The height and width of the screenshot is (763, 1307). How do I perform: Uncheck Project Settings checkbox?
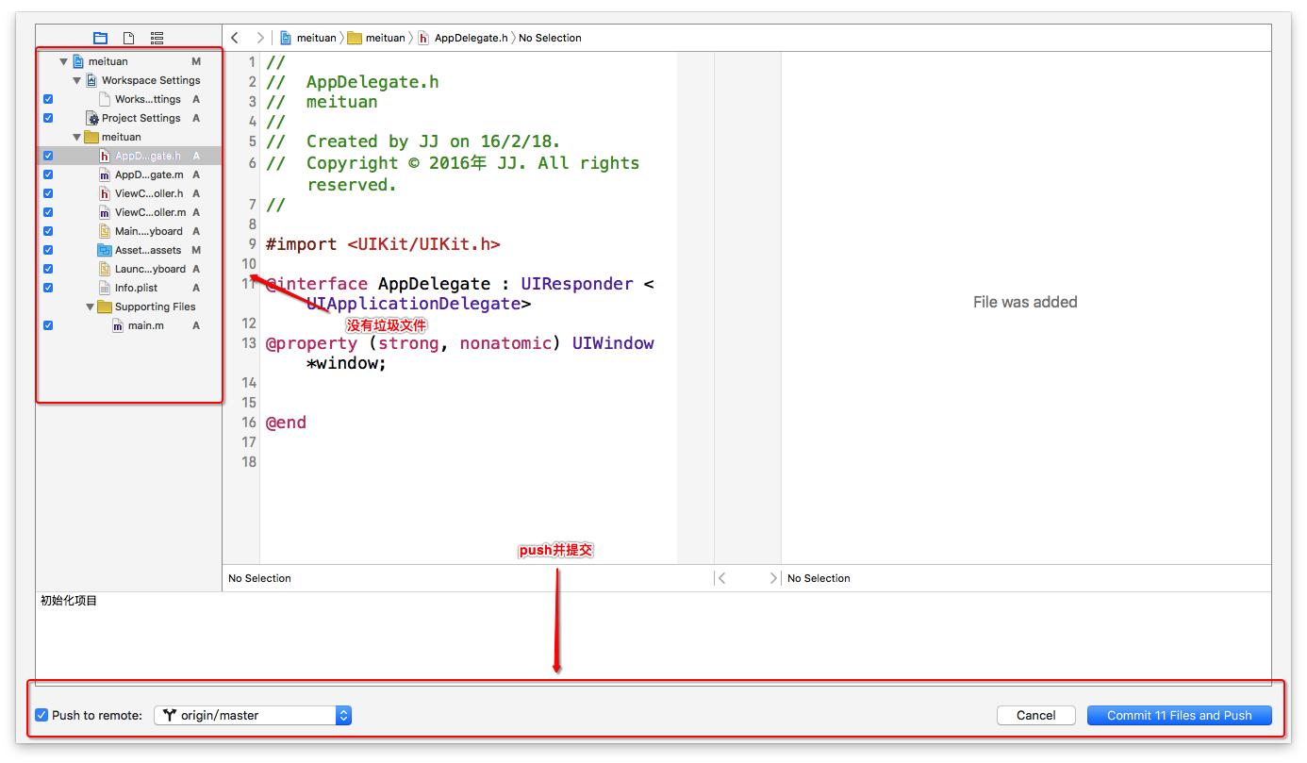pos(48,118)
